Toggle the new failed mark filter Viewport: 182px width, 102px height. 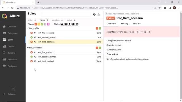point(66,24)
